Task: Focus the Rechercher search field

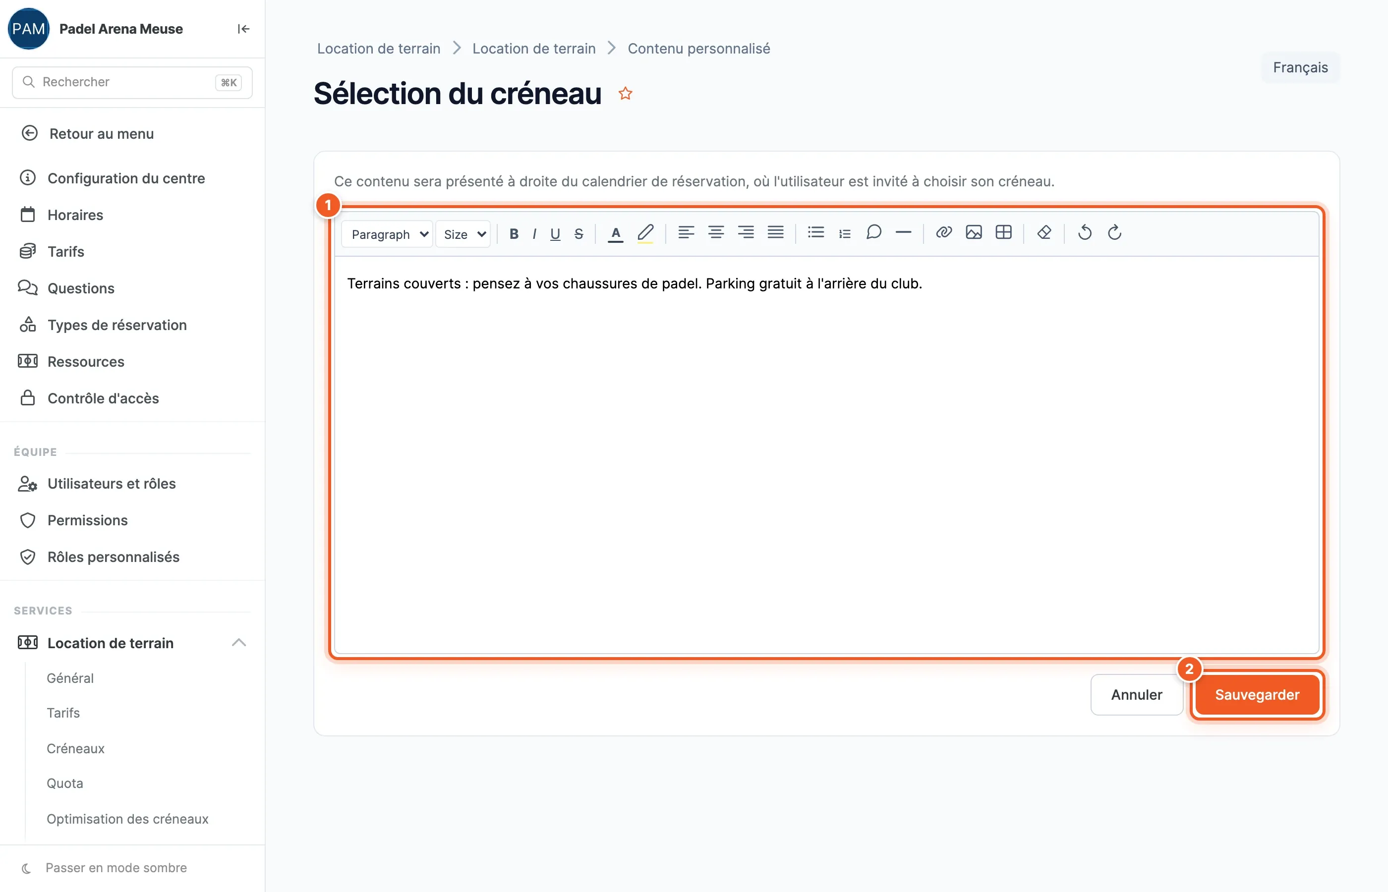Action: click(132, 82)
